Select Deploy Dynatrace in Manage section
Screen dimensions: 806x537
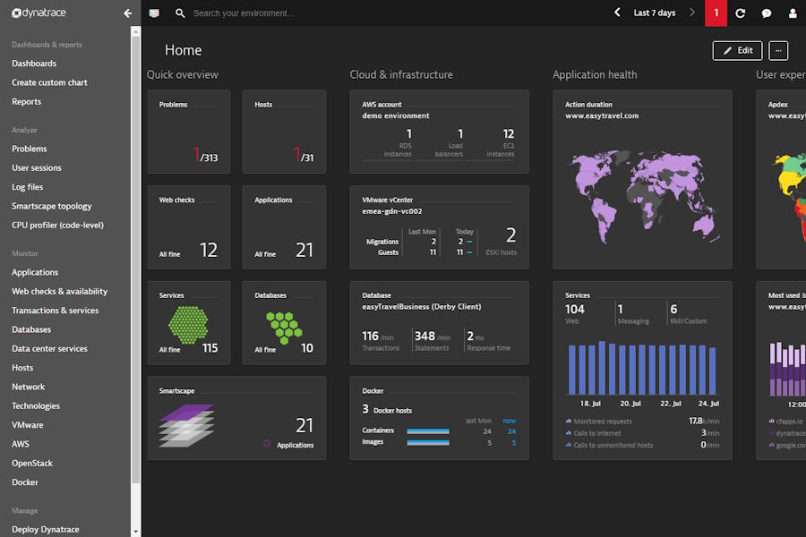click(46, 529)
